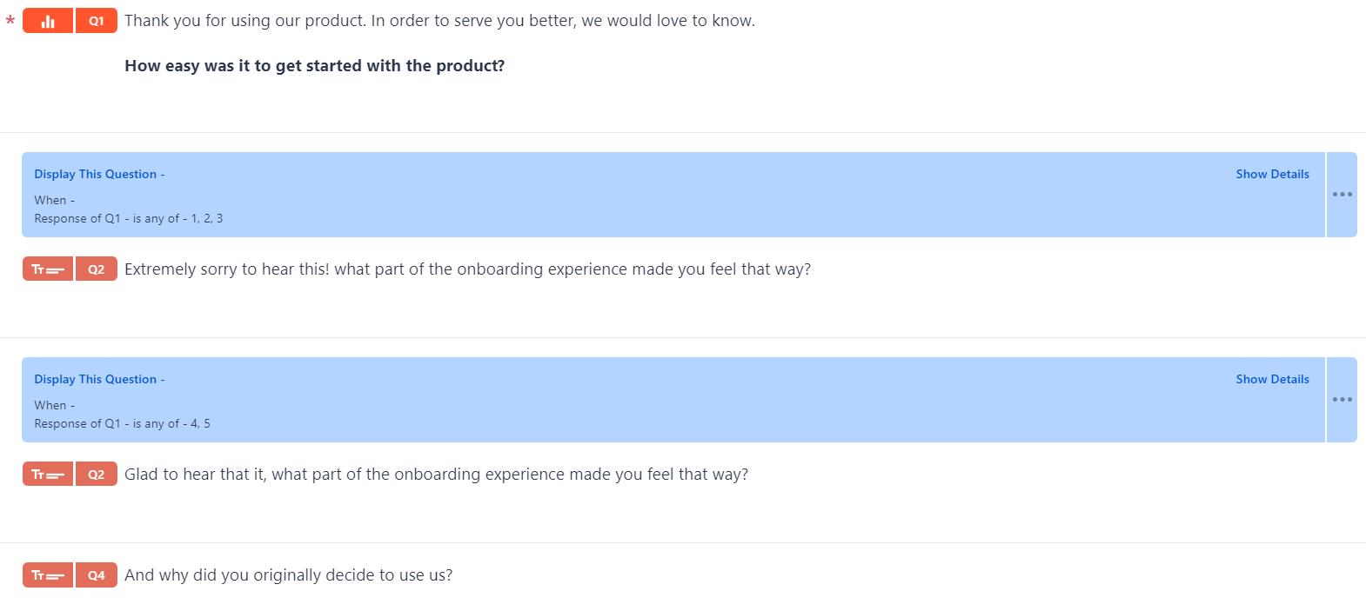Click the Q2 badge on the 'Extremely sorry' question

pyautogui.click(x=97, y=269)
